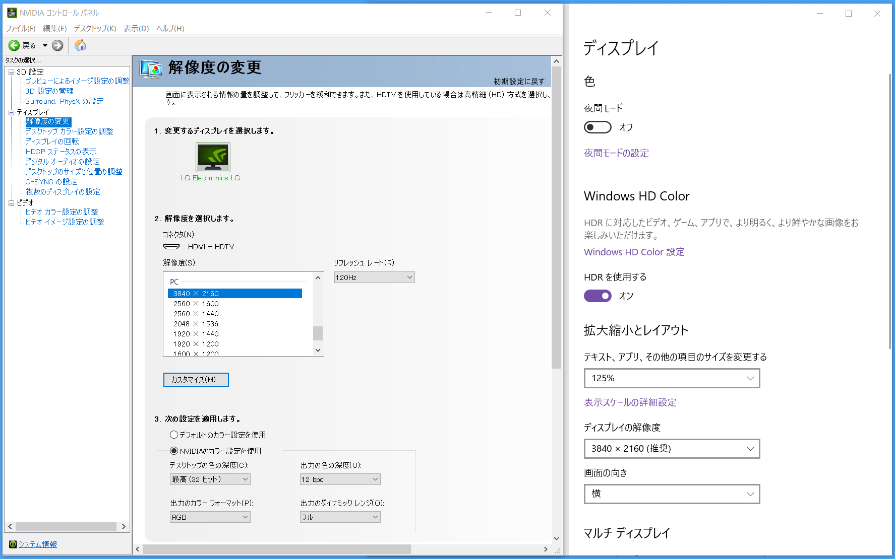Open HDCP ステータスの表示
895x559 pixels.
click(x=61, y=152)
